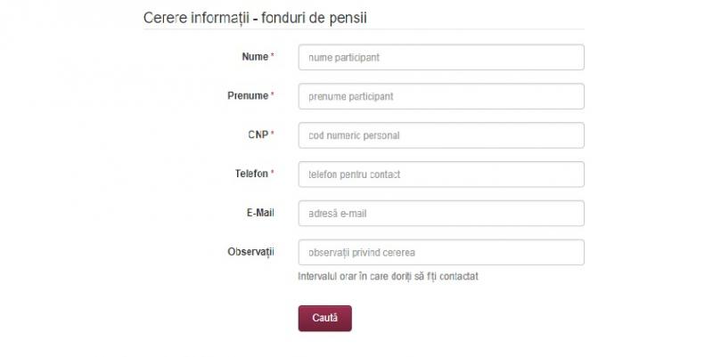The image size is (713, 357).
Task: Click the Telefon pentru contact field
Action: tap(441, 174)
